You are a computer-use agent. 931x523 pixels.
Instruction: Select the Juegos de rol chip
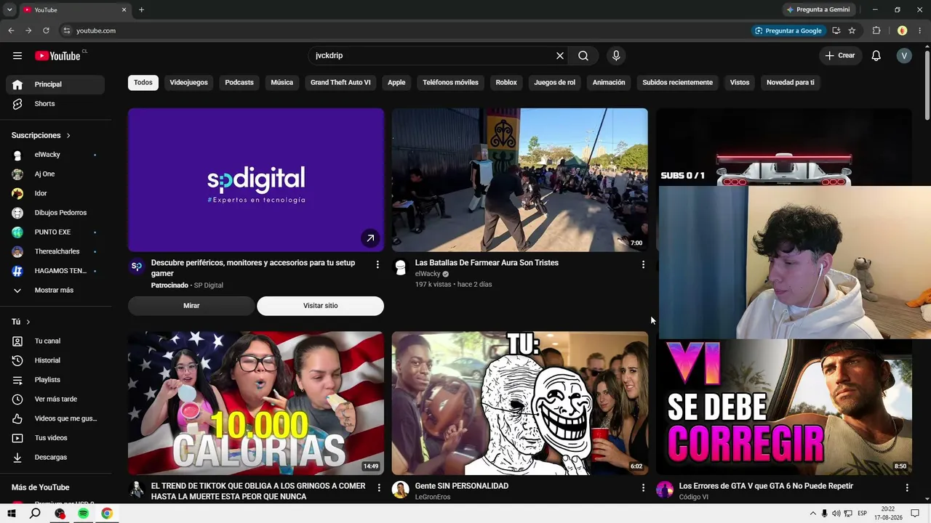pos(555,83)
